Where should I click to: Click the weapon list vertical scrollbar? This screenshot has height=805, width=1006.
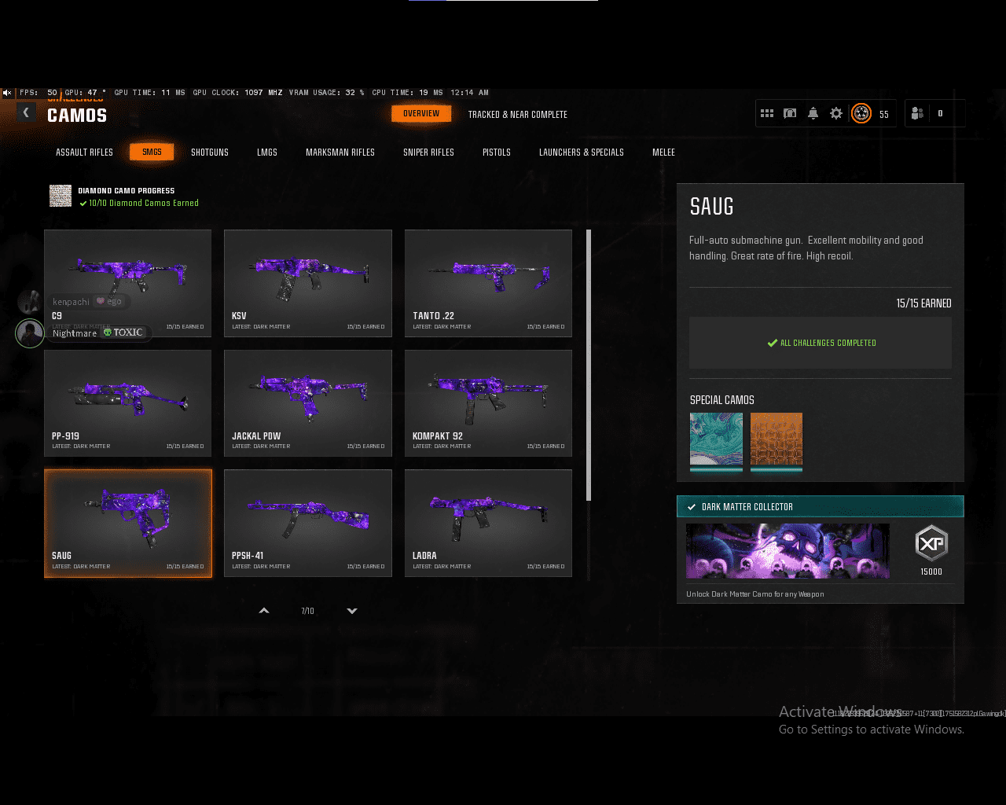[589, 366]
